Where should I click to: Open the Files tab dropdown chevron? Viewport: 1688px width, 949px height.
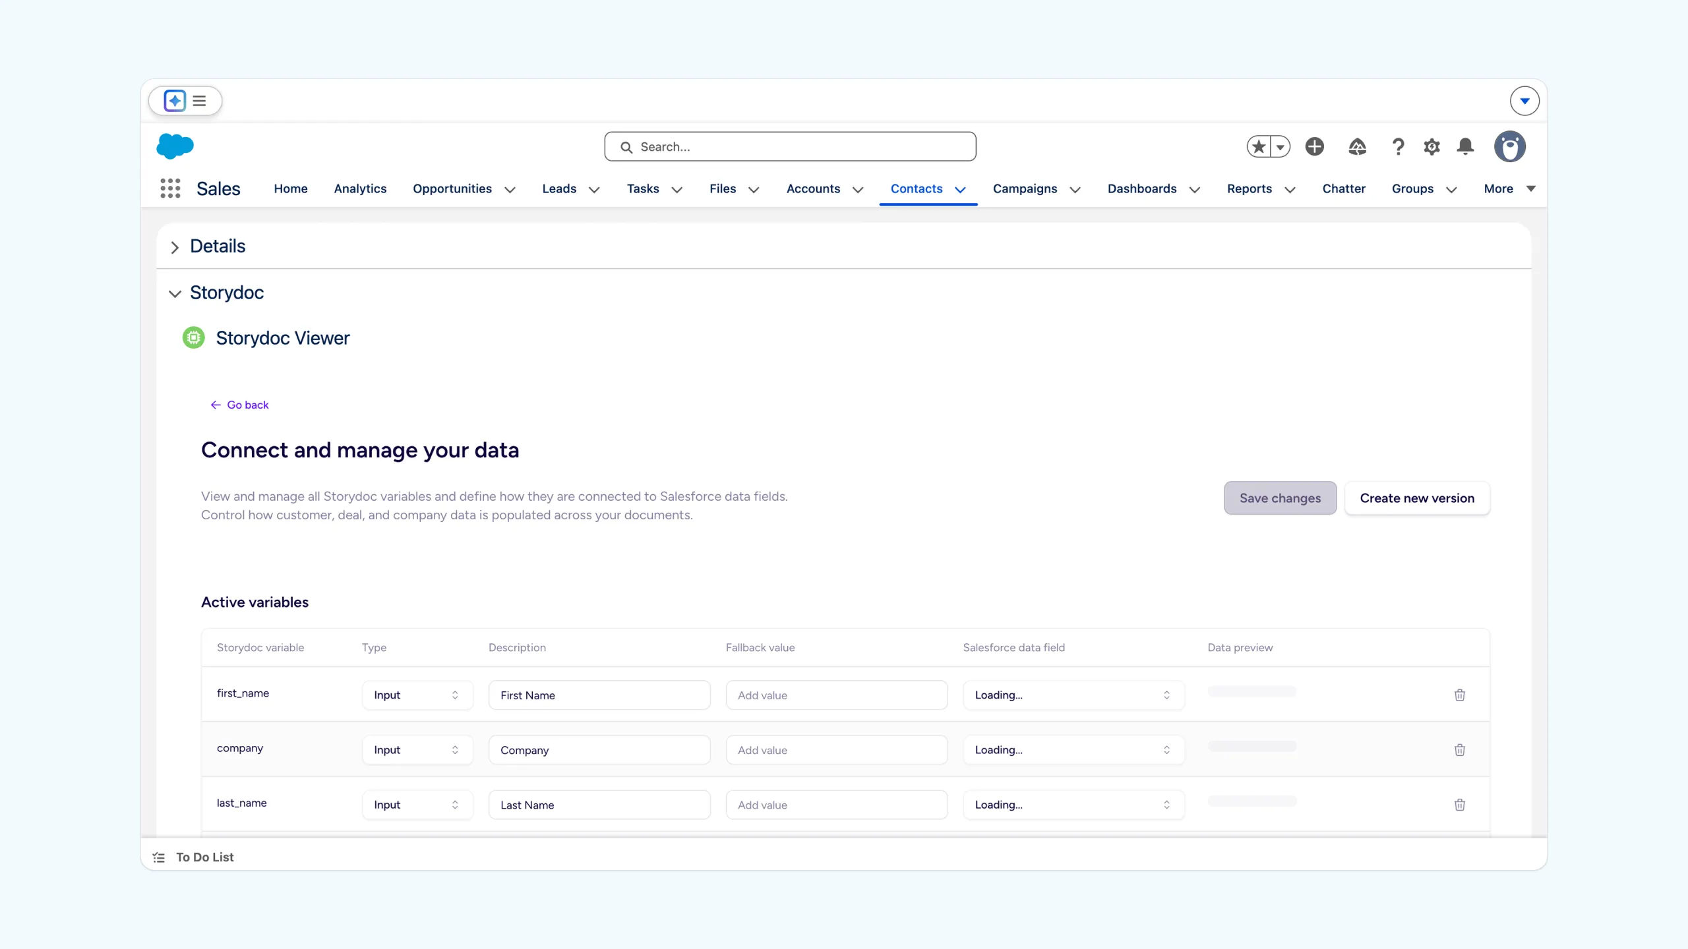tap(754, 190)
